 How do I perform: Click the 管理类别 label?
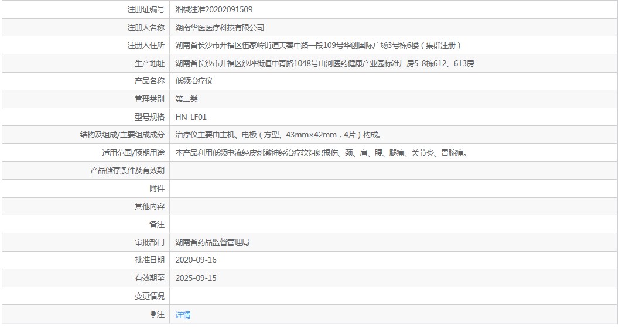149,99
